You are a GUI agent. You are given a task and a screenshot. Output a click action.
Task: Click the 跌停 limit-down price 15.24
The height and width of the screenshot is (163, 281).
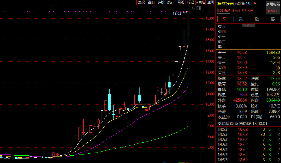pos(275,79)
